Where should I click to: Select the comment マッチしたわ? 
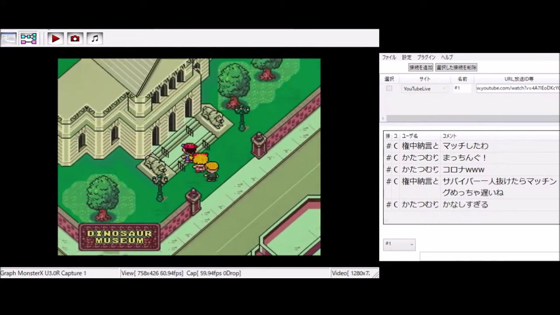coord(466,146)
